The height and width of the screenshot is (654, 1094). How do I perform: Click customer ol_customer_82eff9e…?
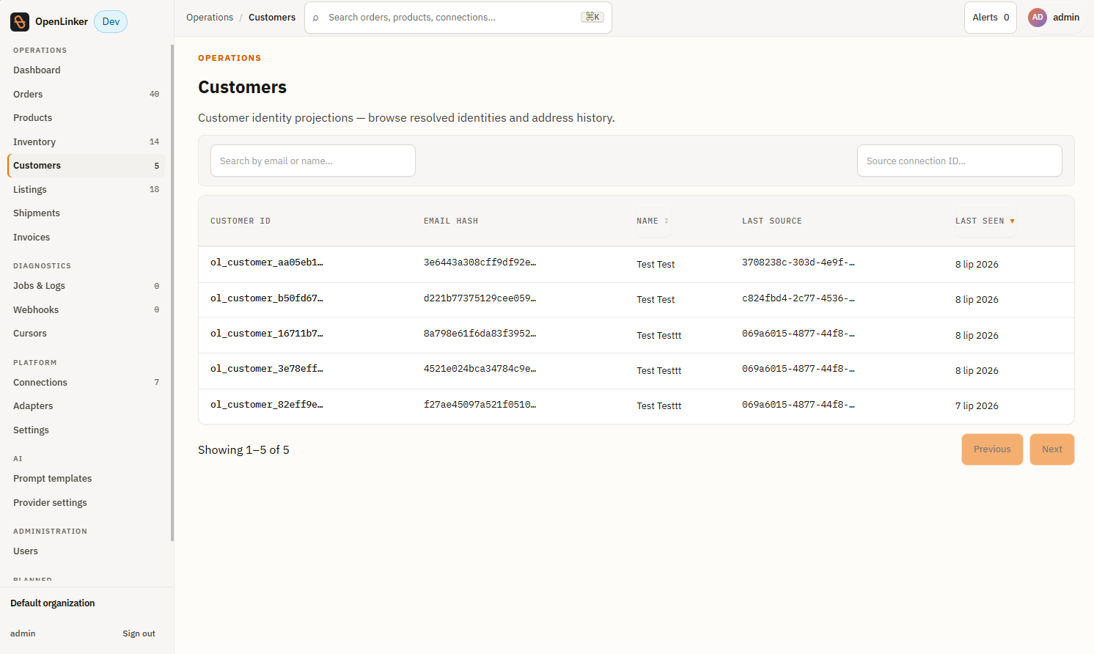267,405
